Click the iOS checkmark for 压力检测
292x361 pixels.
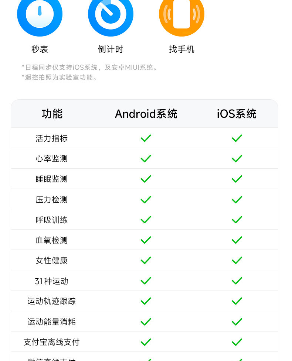(237, 200)
